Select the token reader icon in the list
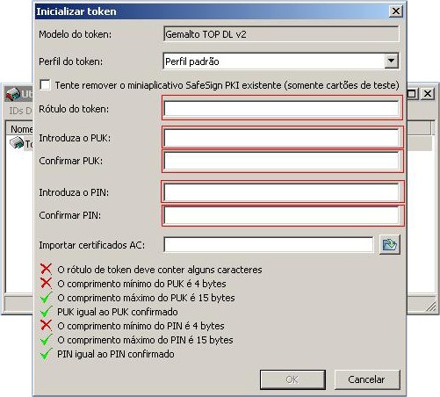Image resolution: width=440 pixels, height=397 pixels. tap(17, 143)
